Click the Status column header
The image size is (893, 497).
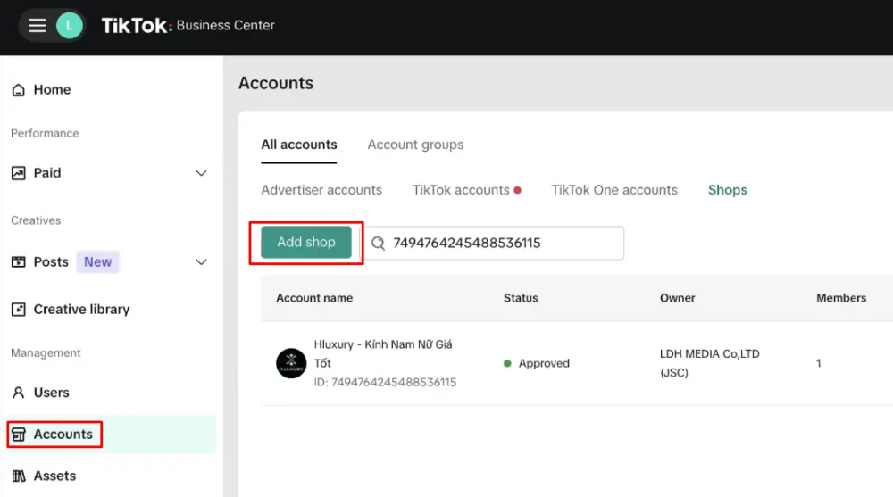[x=521, y=298]
